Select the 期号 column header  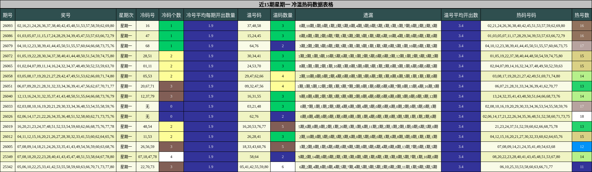(7, 15)
